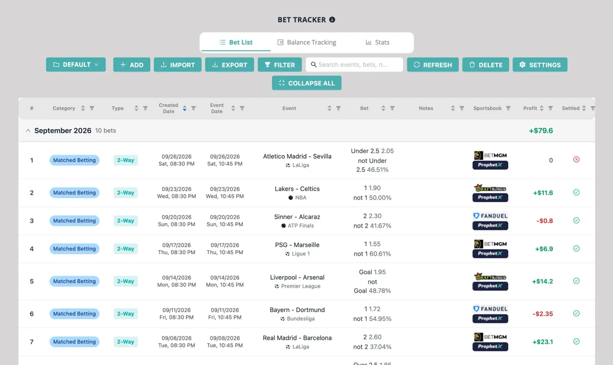Open the Stats tab
This screenshot has width=613, height=365.
tap(377, 42)
